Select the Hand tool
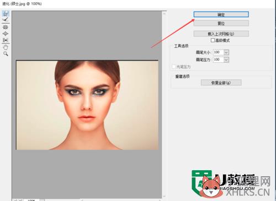The image size is (276, 201). coord(6,47)
